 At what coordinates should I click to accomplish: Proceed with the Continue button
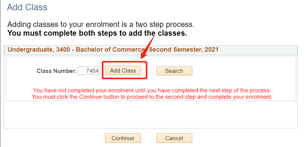(123, 138)
